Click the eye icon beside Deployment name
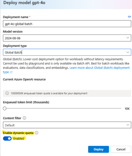The image size is (132, 156). 129,17
